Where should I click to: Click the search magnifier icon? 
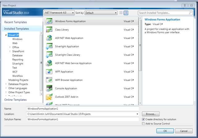coord(190,13)
